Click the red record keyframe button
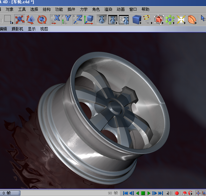The height and width of the screenshot is (196, 206). click(177, 193)
